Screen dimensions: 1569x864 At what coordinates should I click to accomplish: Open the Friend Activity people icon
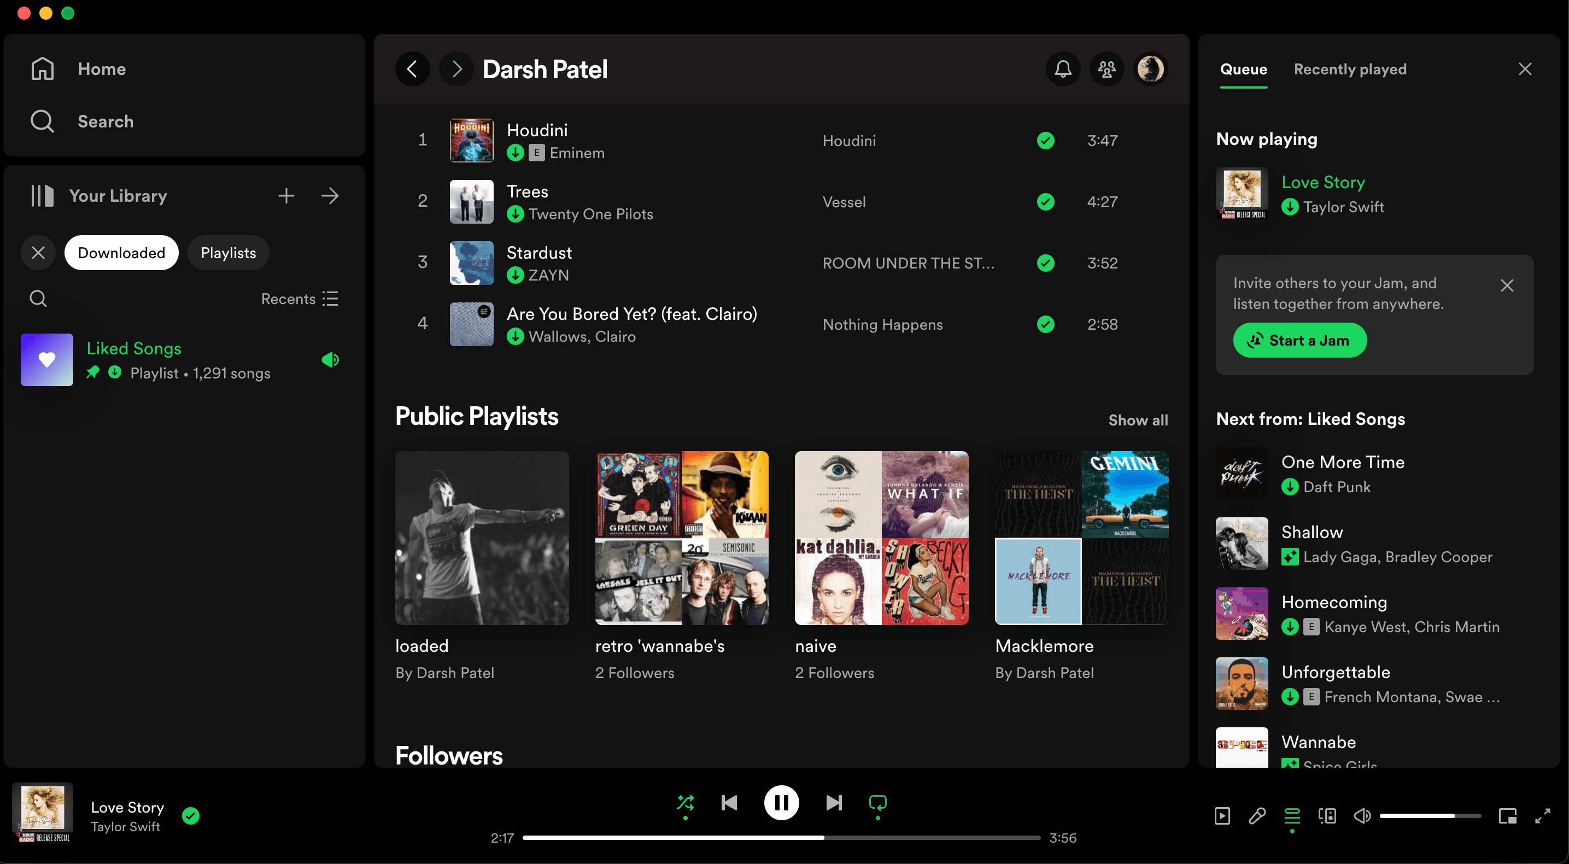click(x=1107, y=69)
